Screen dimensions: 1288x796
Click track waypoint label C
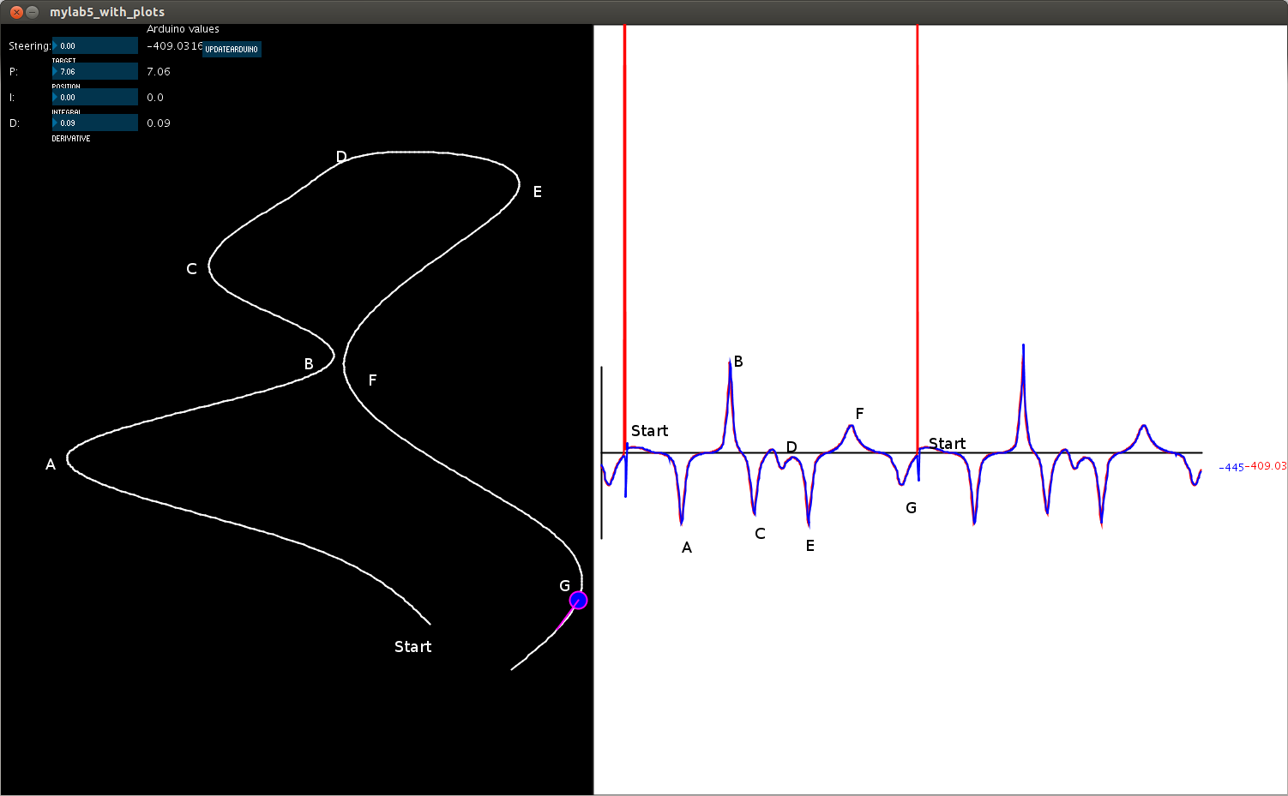click(x=192, y=269)
